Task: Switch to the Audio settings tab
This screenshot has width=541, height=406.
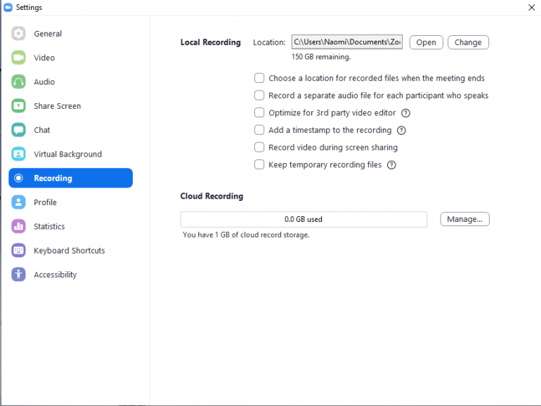Action: click(x=70, y=81)
